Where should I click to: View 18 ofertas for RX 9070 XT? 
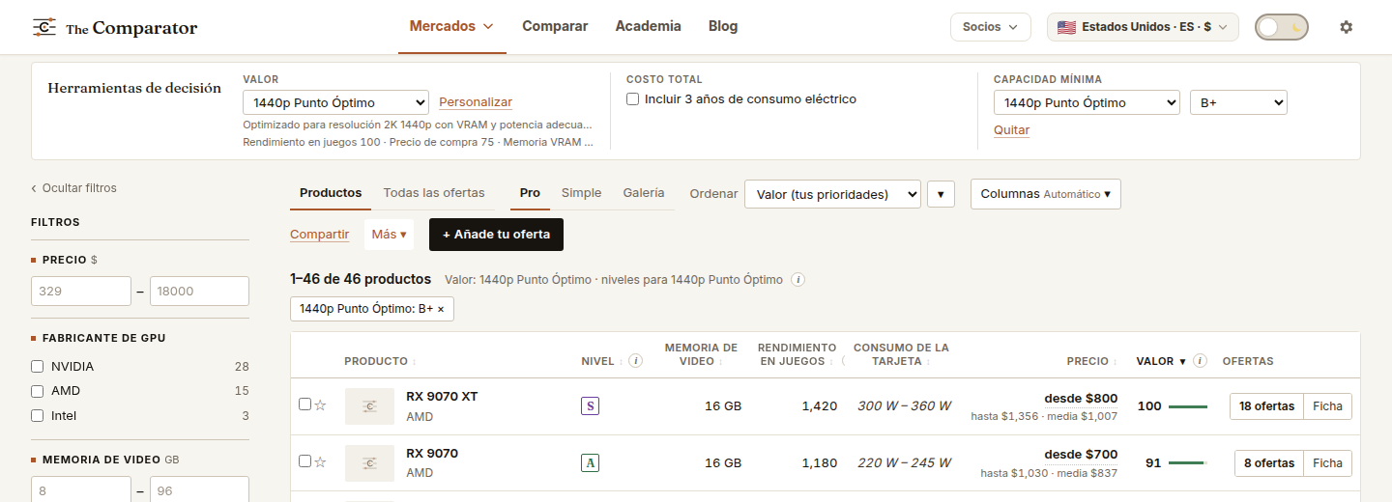[1266, 406]
